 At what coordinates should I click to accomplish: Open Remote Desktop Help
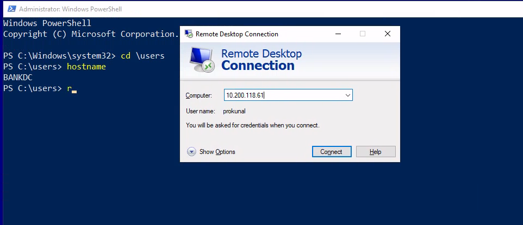click(376, 152)
